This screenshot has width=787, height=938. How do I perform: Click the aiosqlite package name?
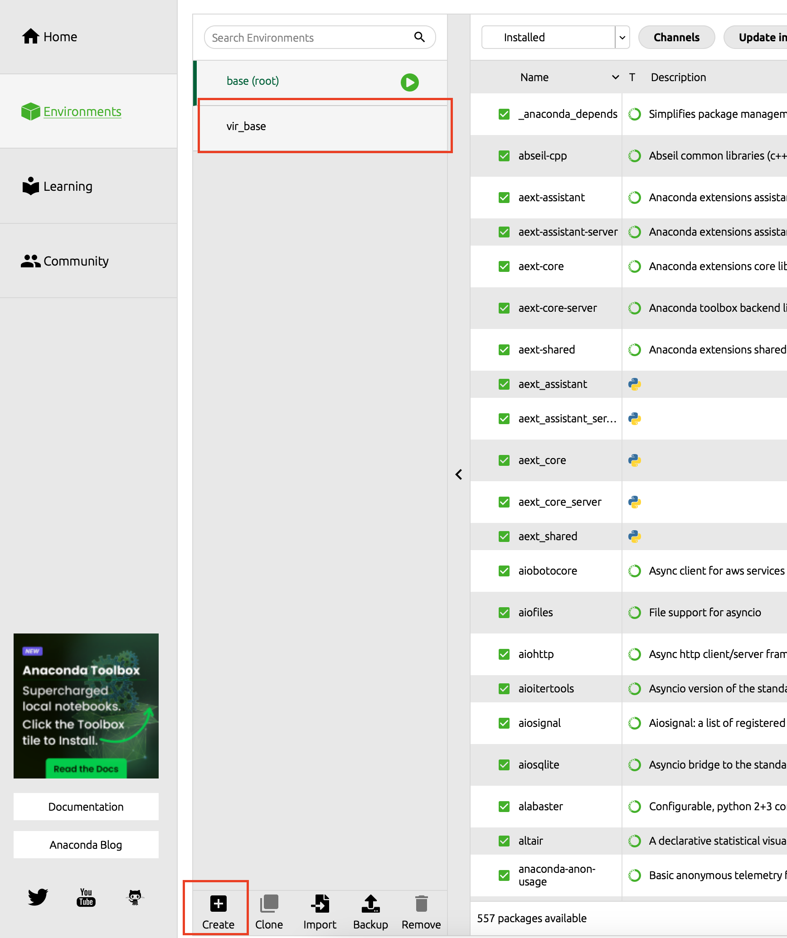(x=539, y=765)
